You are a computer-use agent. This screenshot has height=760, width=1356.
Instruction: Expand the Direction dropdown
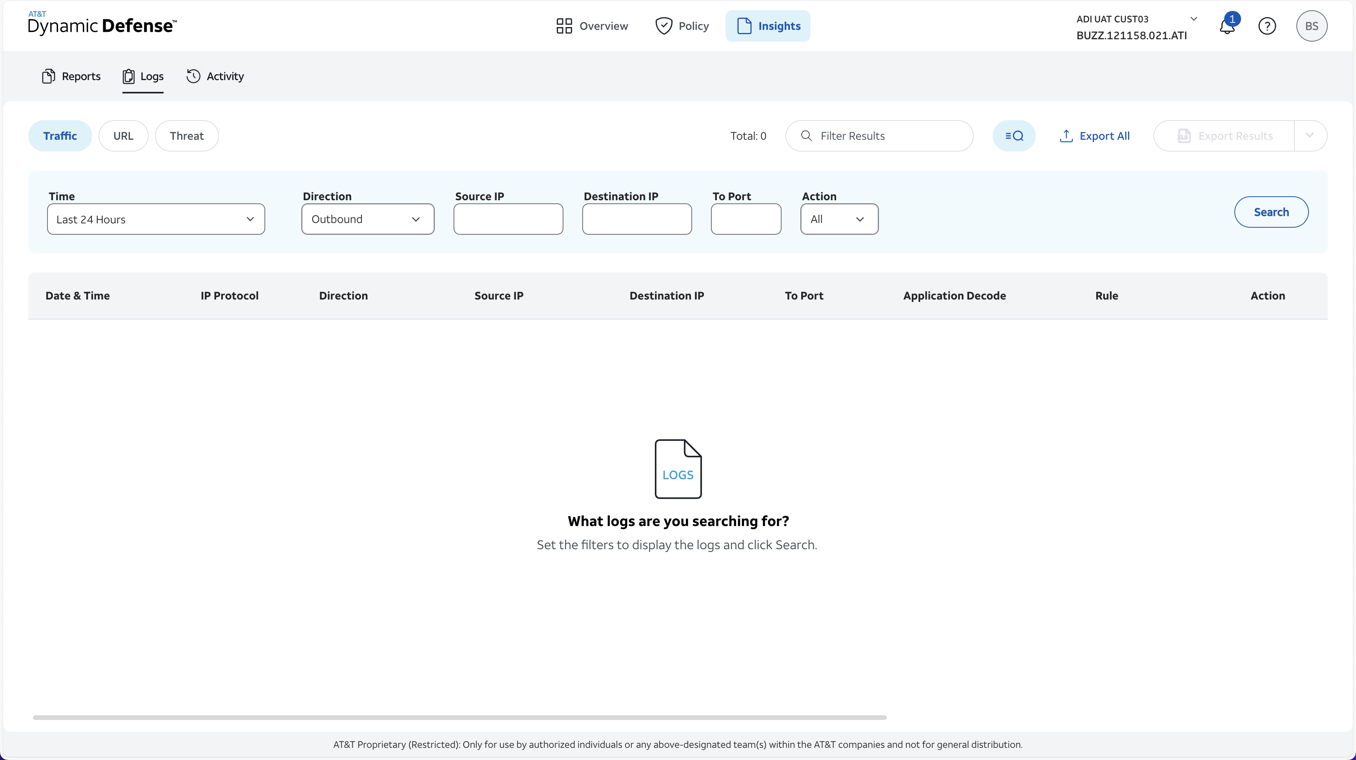tap(367, 219)
